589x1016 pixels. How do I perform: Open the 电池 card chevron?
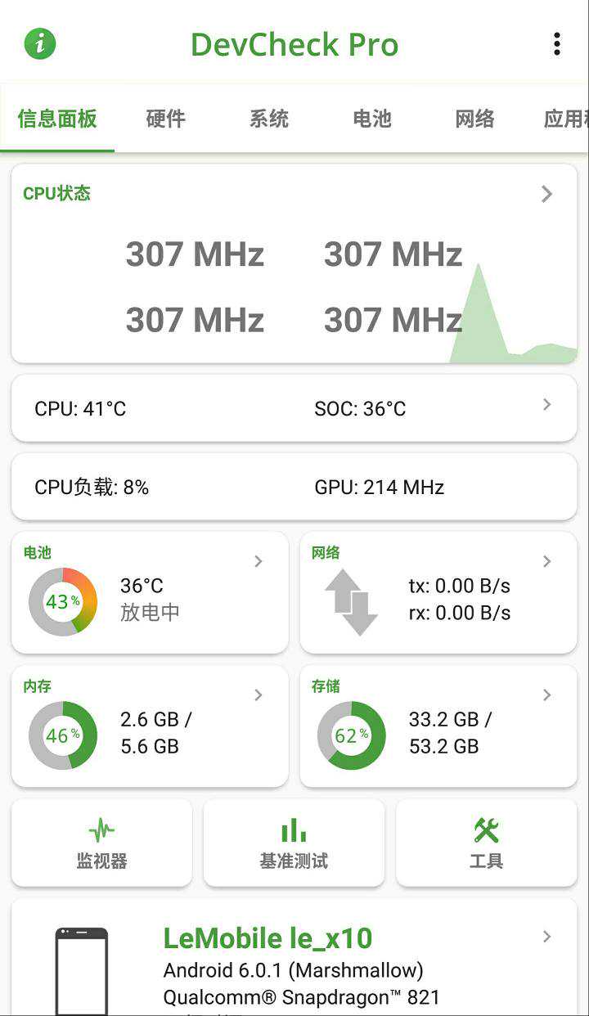[259, 561]
